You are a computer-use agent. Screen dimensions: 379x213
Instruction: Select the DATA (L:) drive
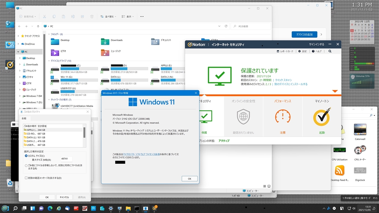tap(124, 80)
